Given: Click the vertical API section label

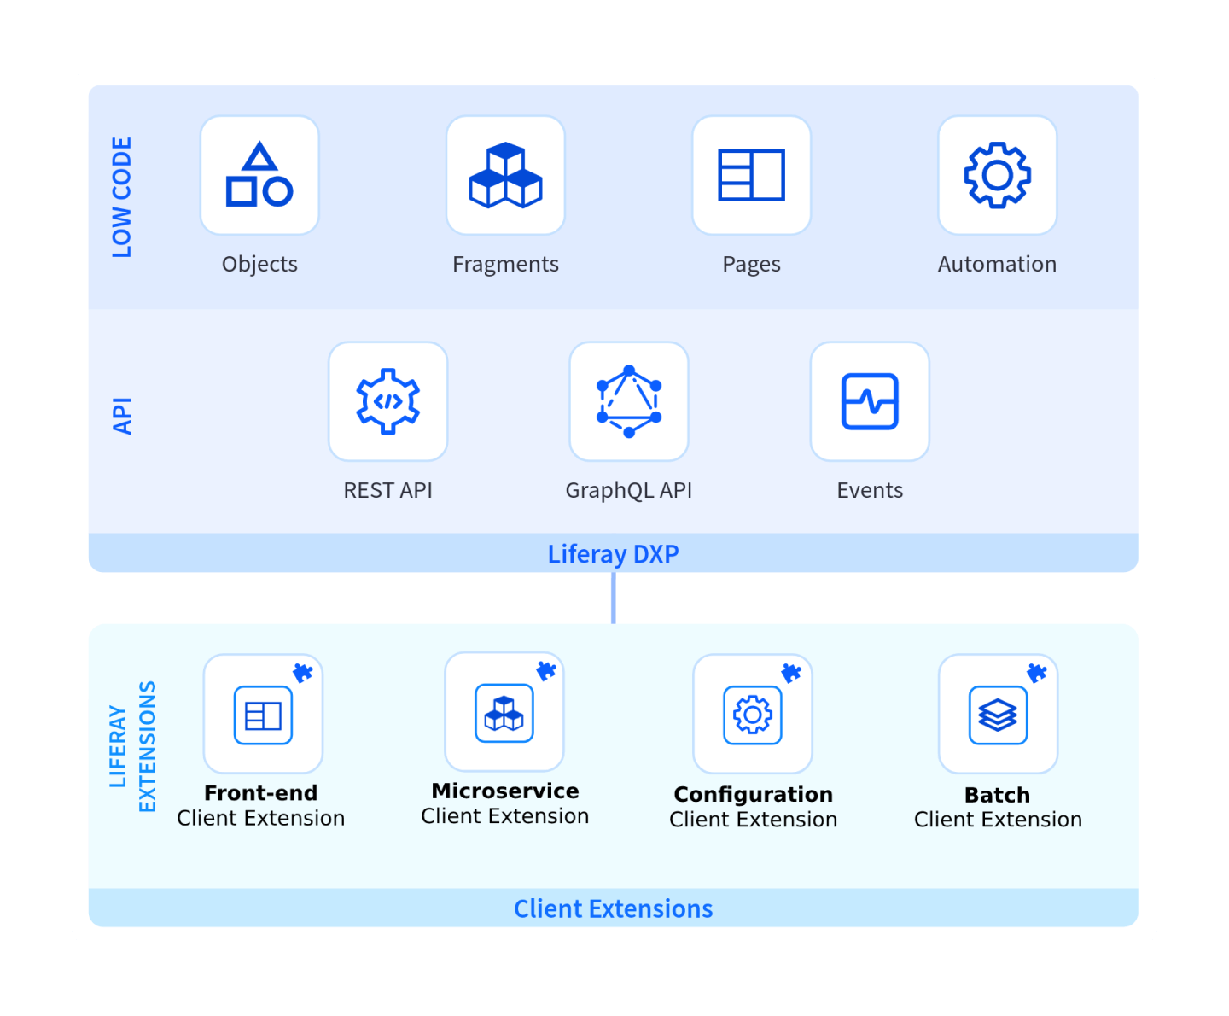Looking at the screenshot, I should (122, 416).
